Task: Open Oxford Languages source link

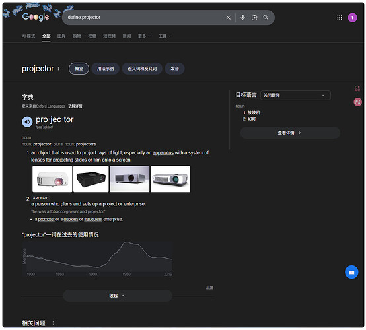Action: 50,106
